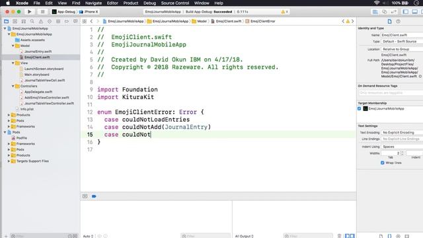Open the Source Control navigator
423x238 pixels.
(15, 21)
